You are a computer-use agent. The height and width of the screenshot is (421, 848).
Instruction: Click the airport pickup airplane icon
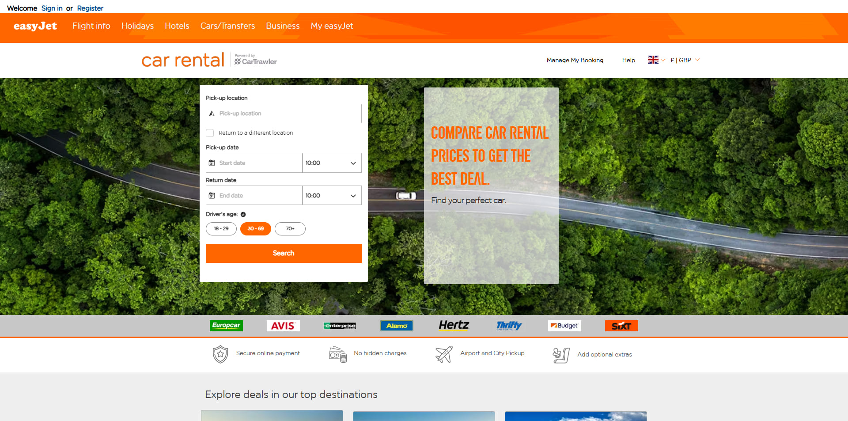coord(444,354)
